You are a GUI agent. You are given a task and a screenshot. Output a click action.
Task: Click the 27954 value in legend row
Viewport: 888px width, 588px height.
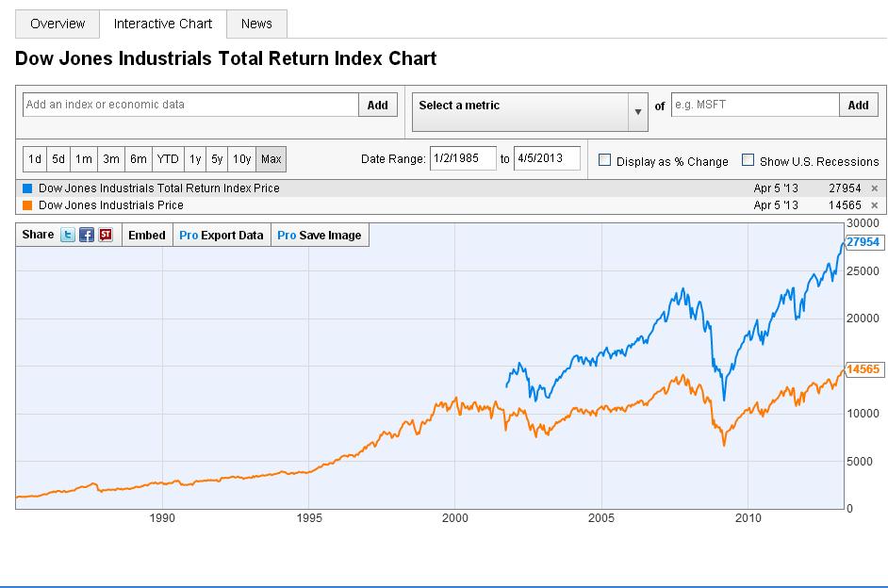tap(845, 188)
